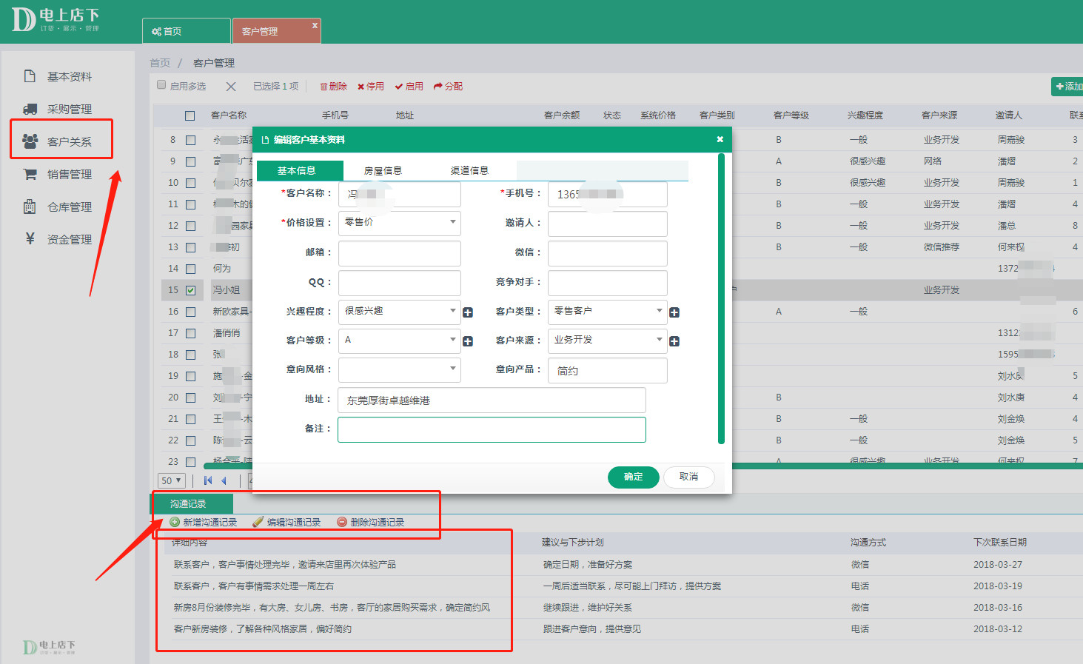The width and height of the screenshot is (1083, 664).
Task: Expand the 客户类型 dropdown
Action: (608, 312)
